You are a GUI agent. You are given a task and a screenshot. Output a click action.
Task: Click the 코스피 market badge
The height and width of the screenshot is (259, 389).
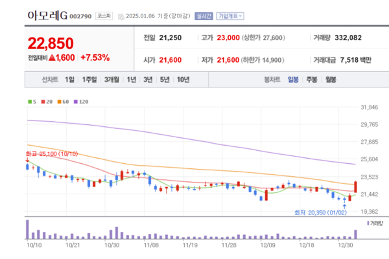(x=104, y=16)
